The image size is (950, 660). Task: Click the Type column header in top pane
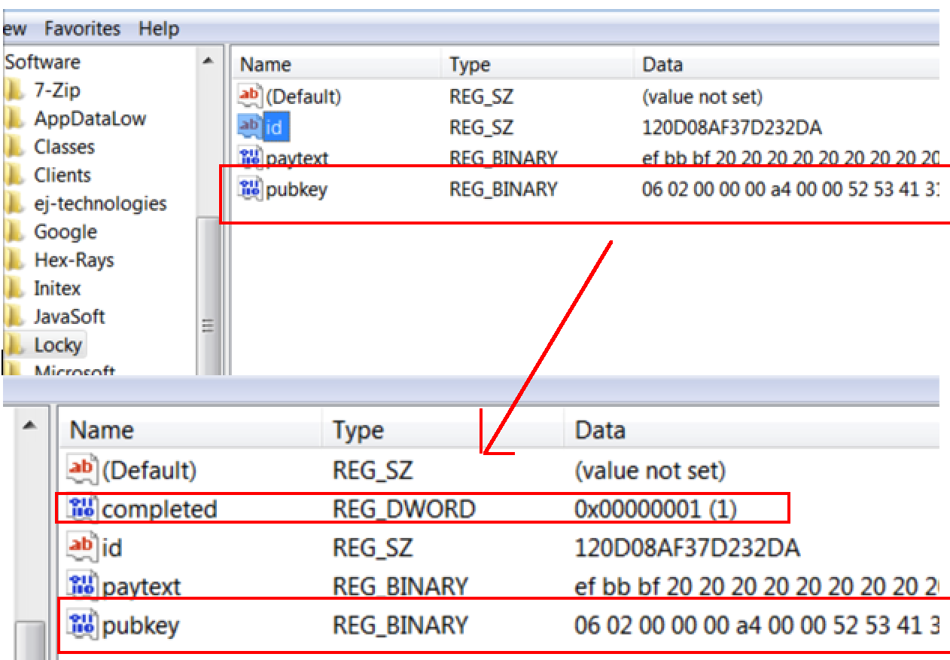click(470, 65)
